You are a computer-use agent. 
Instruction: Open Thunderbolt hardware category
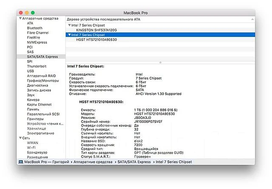37,66
